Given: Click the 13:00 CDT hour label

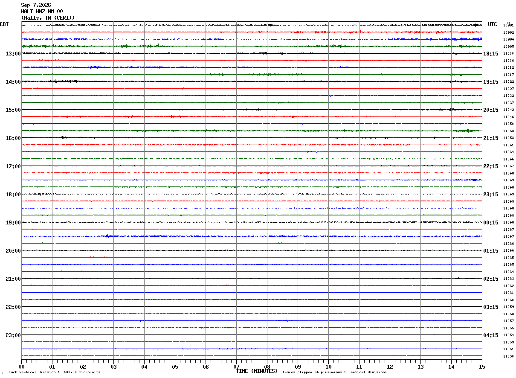Looking at the screenshot, I should click(13, 54).
